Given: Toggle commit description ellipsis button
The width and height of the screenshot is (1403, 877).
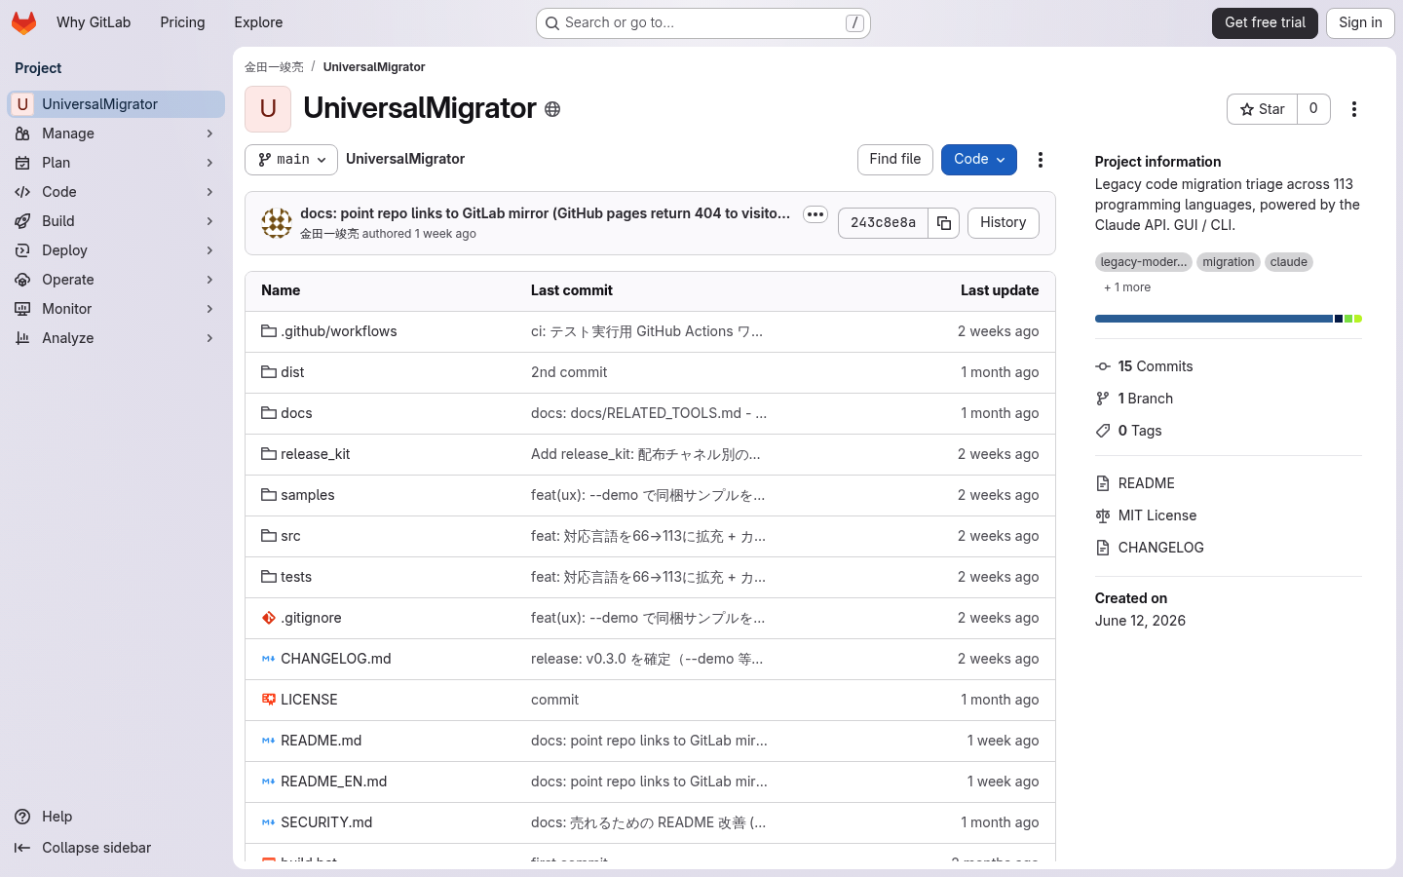Looking at the screenshot, I should click(815, 214).
